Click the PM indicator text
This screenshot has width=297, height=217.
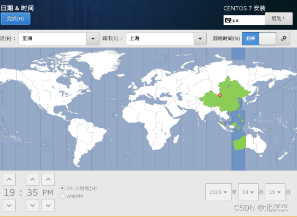click(x=48, y=192)
